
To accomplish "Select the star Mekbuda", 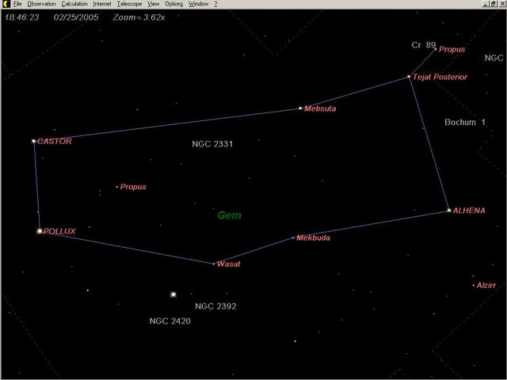I will tap(293, 237).
